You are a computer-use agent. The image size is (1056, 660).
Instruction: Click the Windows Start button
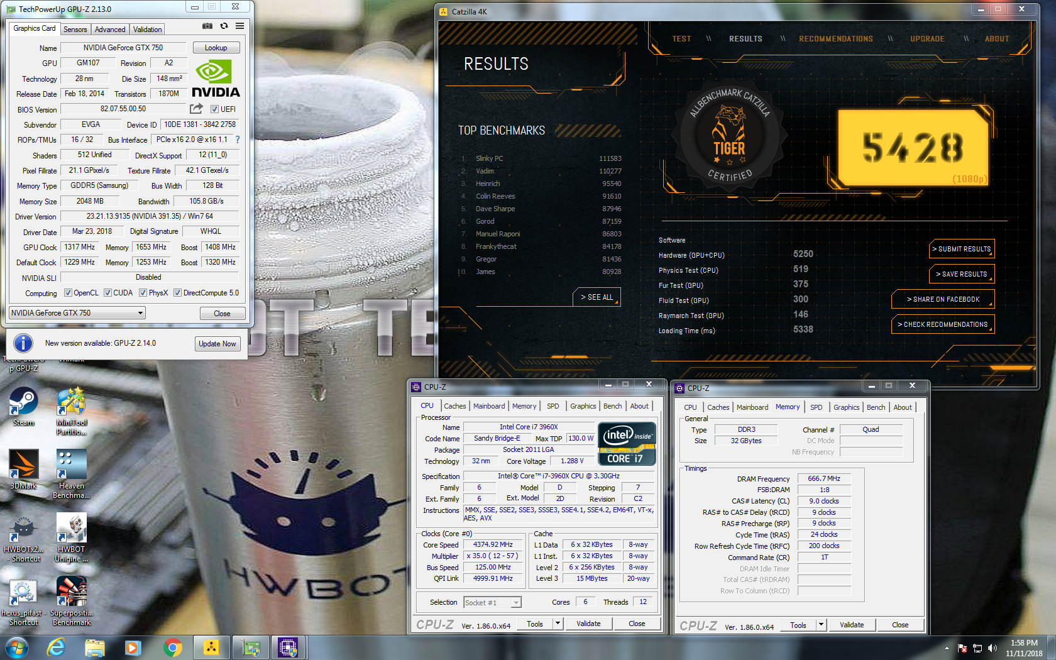[17, 647]
